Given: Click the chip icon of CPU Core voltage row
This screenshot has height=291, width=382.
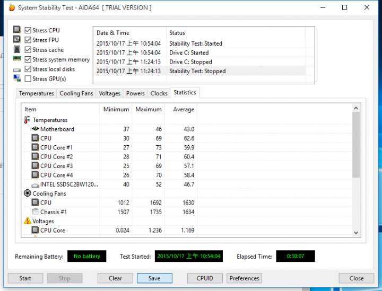Looking at the screenshot, I should [x=35, y=230].
